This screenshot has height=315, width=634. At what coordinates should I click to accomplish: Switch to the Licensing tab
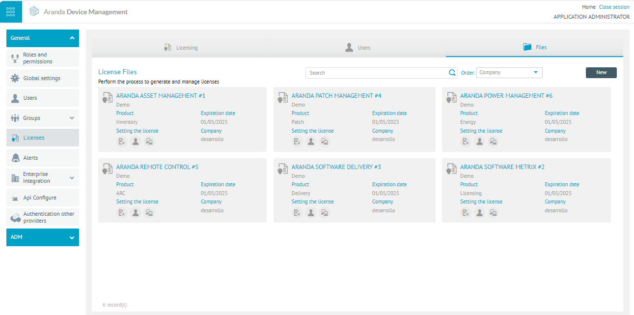point(181,48)
